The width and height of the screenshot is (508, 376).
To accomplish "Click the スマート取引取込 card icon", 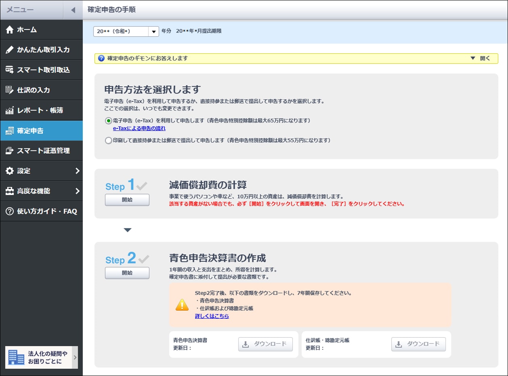I will (x=10, y=70).
